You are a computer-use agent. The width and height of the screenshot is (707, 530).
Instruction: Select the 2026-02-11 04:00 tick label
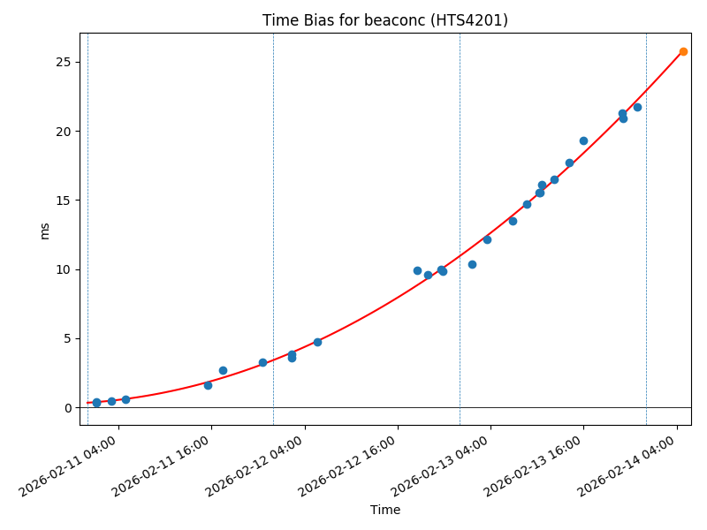(69, 464)
